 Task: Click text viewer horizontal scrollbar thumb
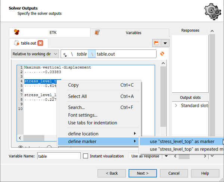[34, 138]
